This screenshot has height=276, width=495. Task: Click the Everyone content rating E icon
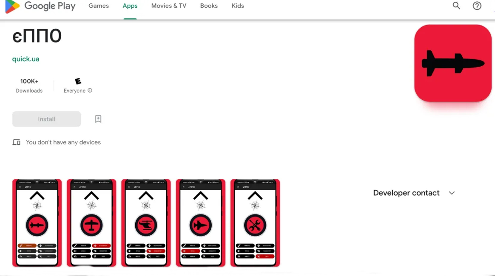78,81
